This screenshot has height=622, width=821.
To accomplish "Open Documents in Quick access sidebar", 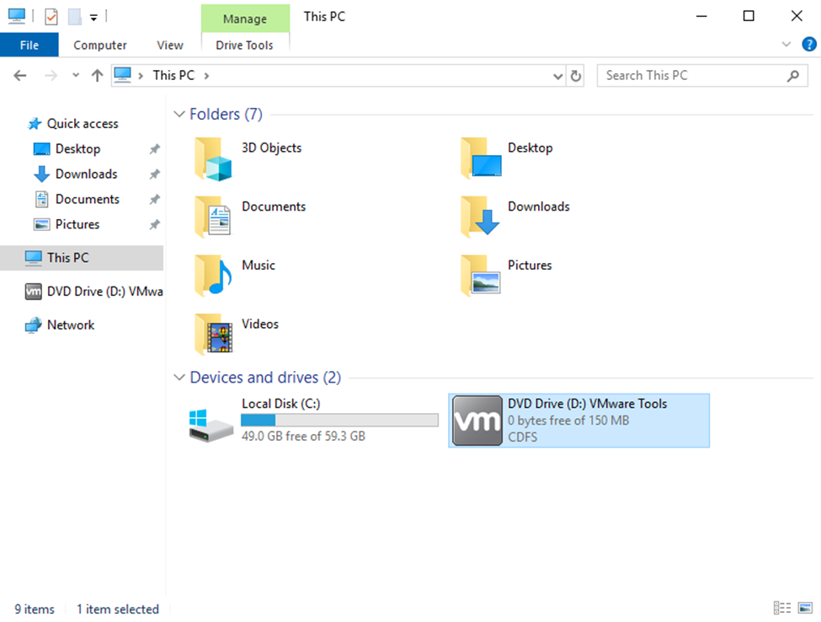I will point(87,199).
